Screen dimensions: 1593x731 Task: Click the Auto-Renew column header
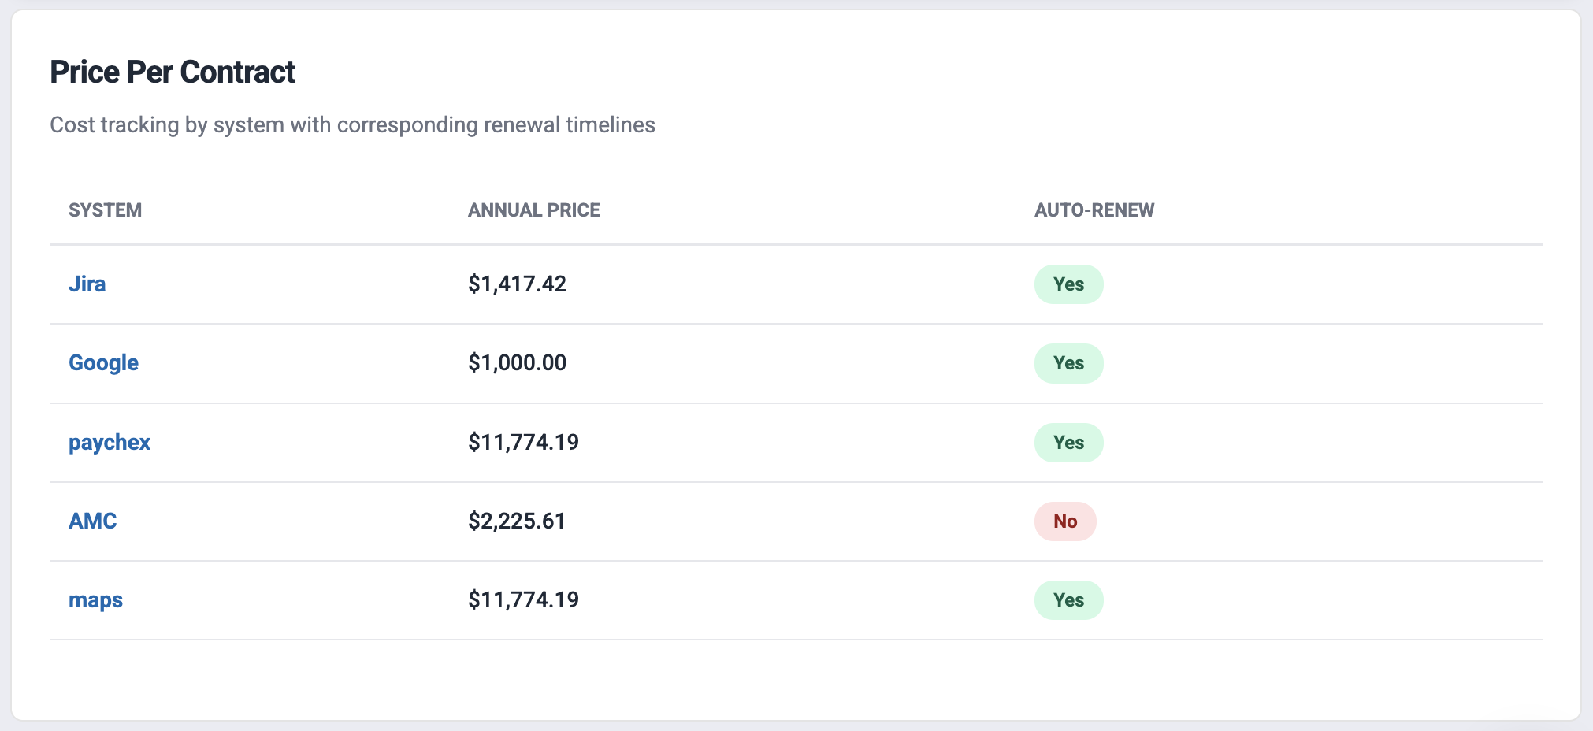pyautogui.click(x=1094, y=210)
